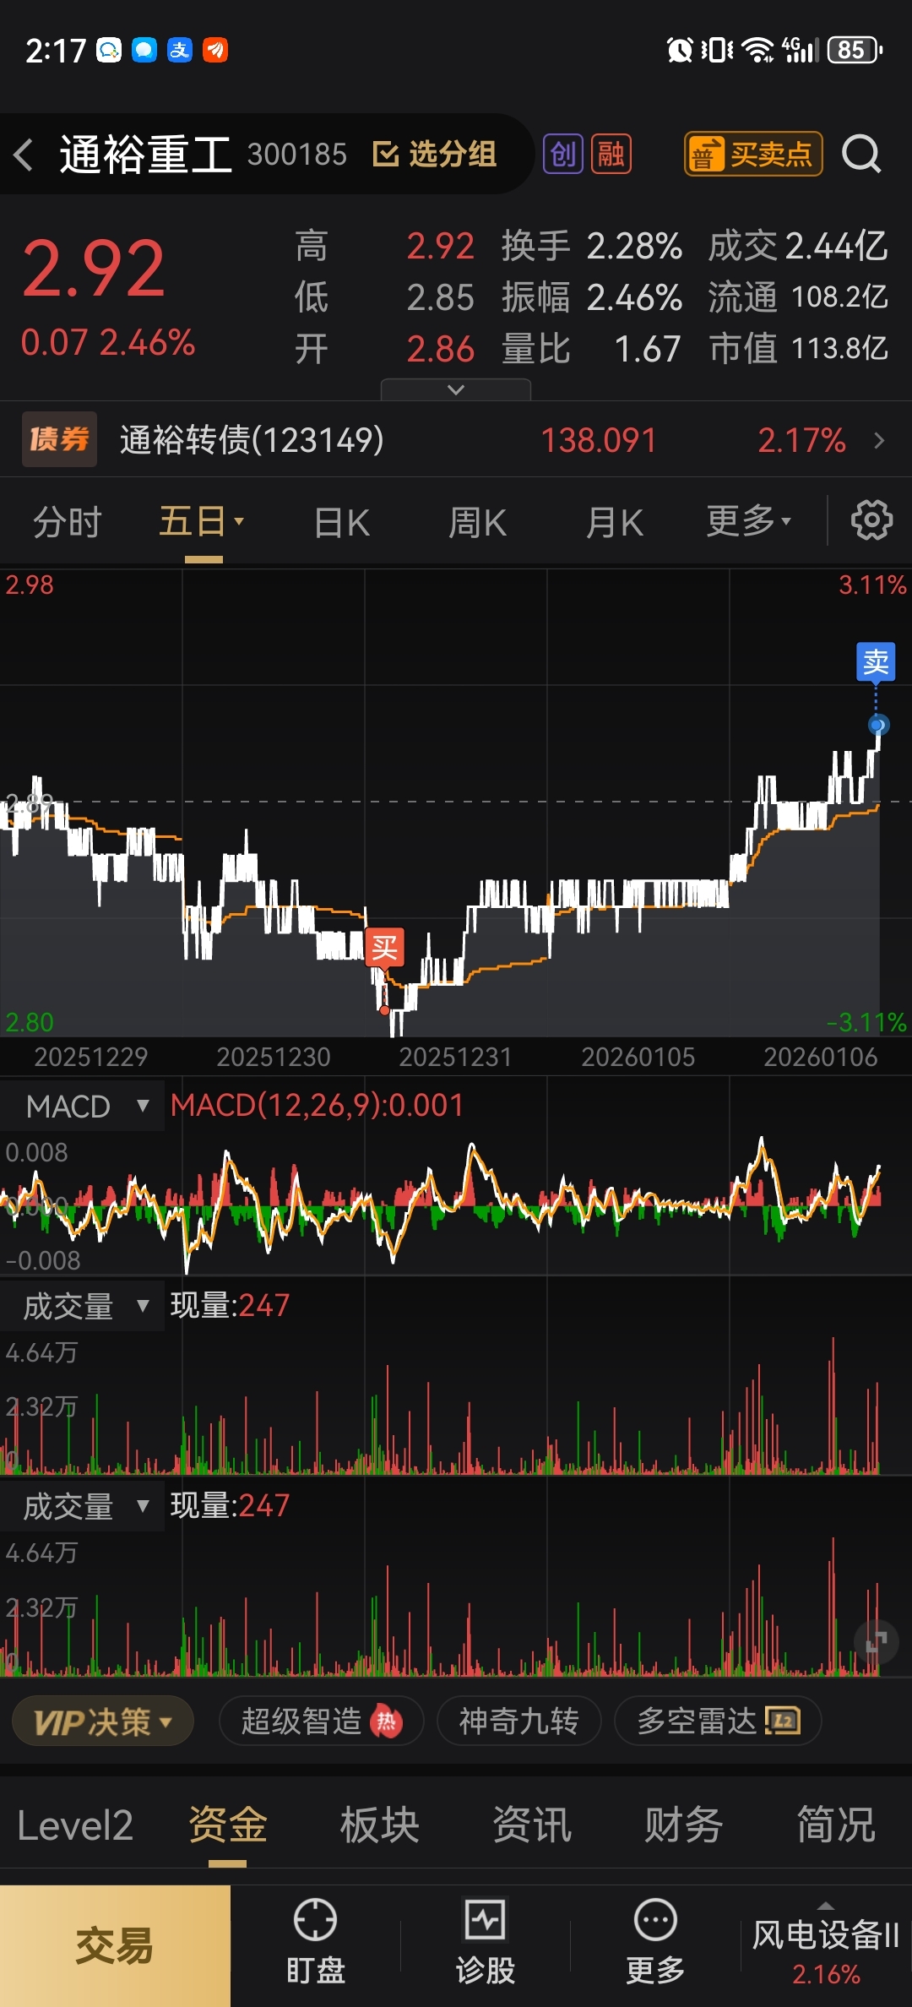Open the 财务 finance tab
Screen dimensions: 912x2007
click(x=684, y=1825)
